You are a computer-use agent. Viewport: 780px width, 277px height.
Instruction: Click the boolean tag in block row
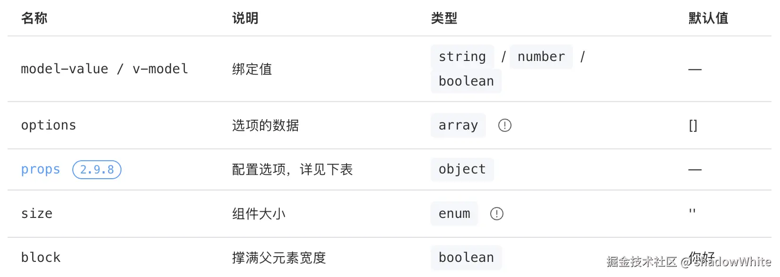tap(466, 258)
